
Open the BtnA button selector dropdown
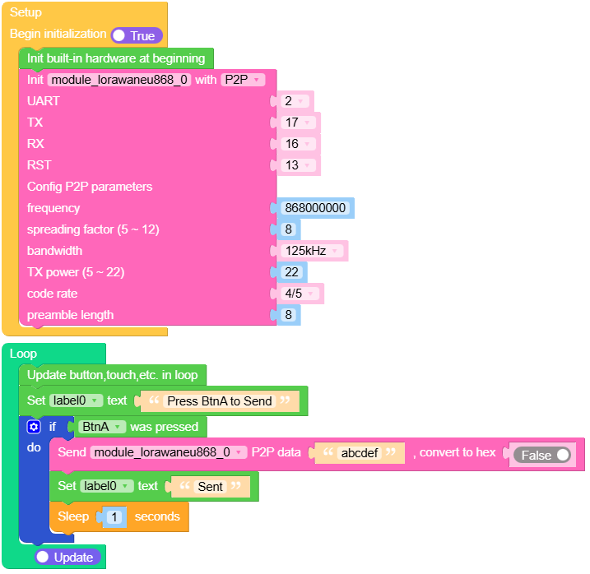102,427
